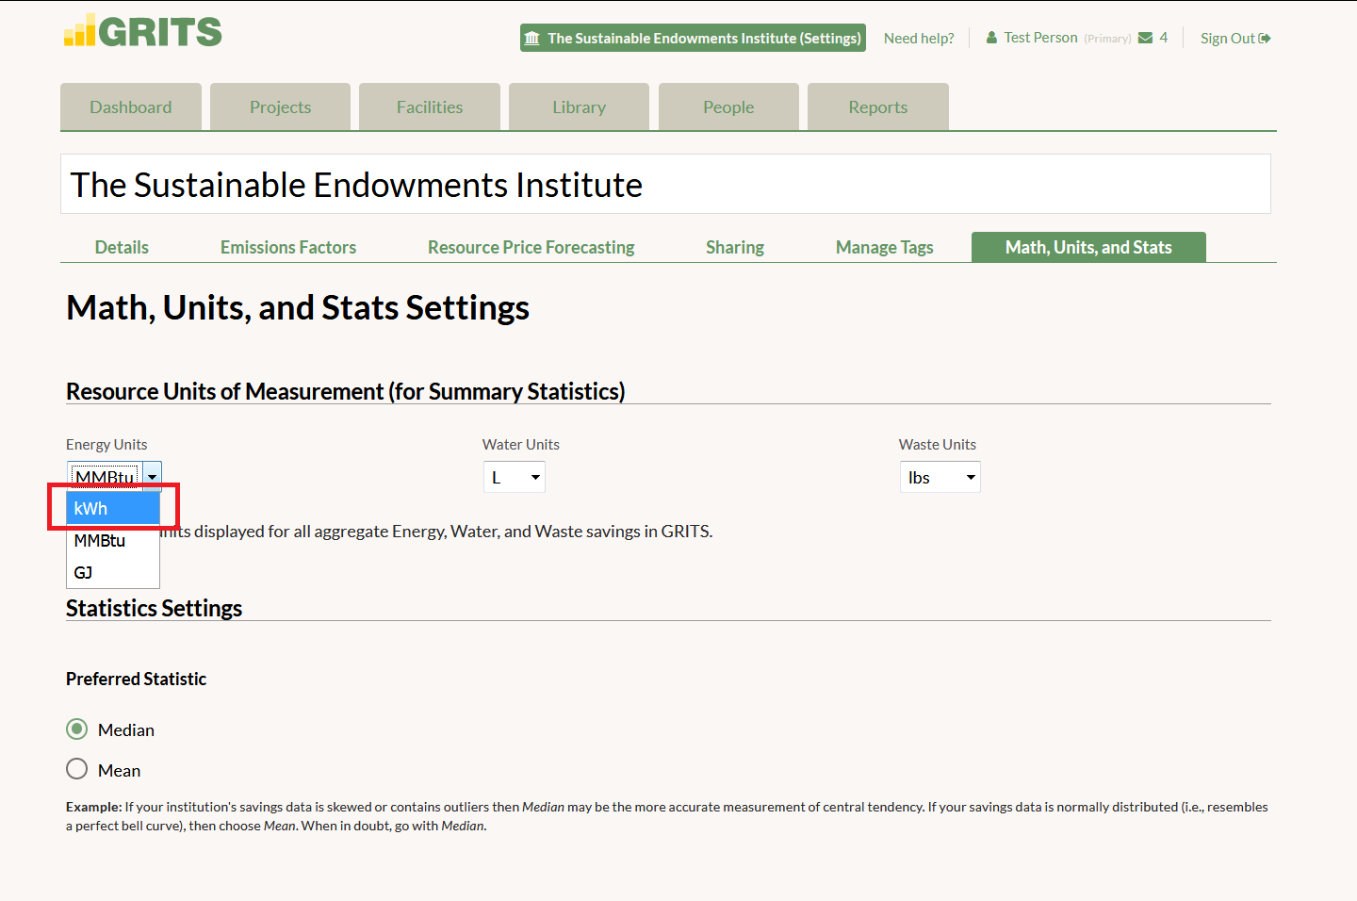Screen dimensions: 1357x901
Task: Go to the Sharing tab
Action: click(735, 247)
